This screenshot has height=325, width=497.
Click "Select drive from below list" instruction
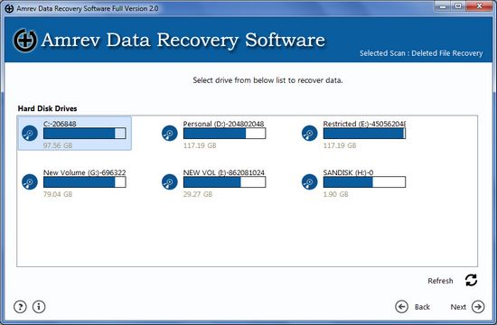point(267,80)
